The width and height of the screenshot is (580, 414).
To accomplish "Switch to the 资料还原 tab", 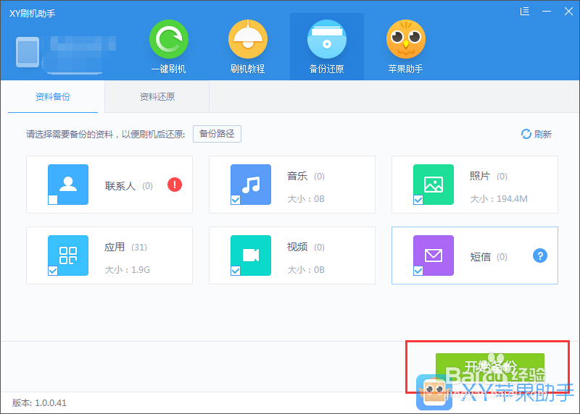I will (x=157, y=97).
